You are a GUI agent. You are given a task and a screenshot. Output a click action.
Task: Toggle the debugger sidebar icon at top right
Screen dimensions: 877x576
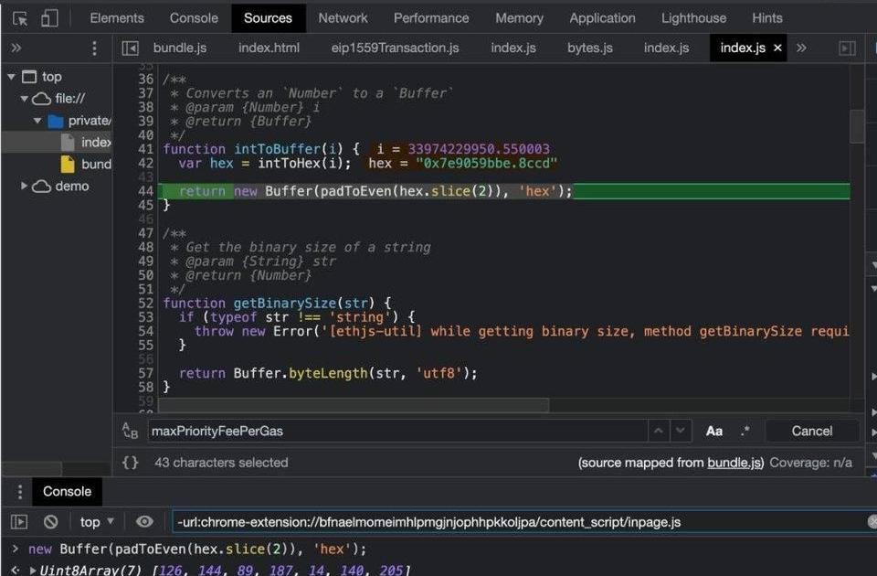[847, 48]
